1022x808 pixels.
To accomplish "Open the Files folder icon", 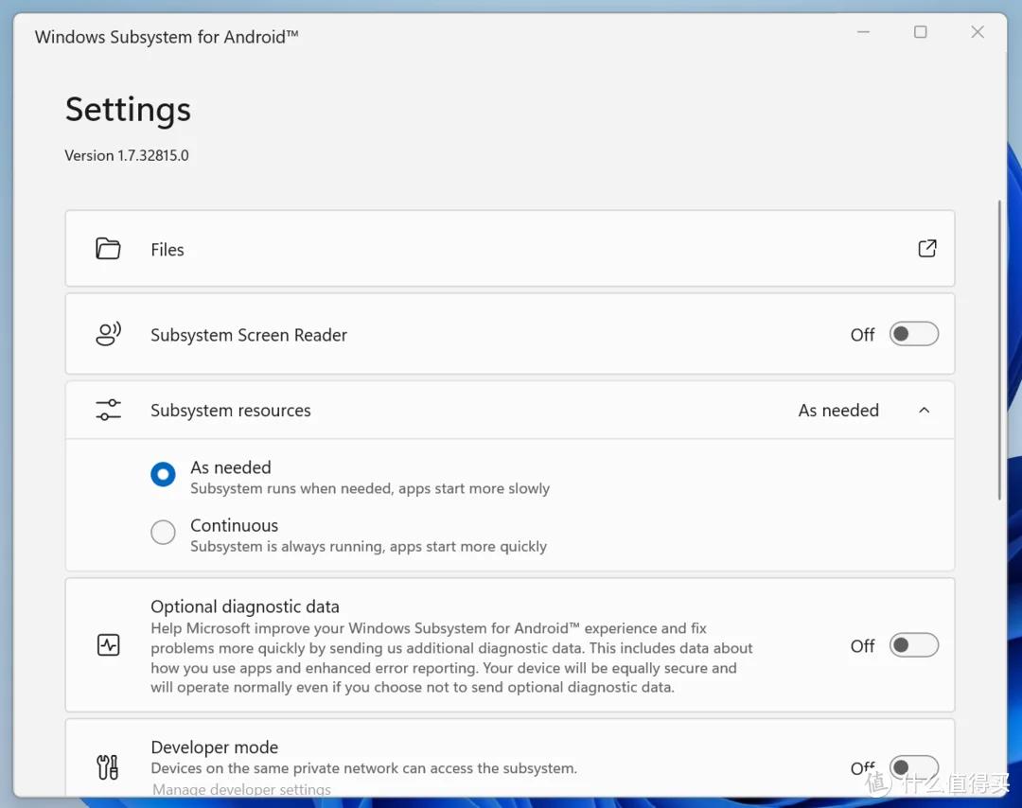I will pyautogui.click(x=108, y=249).
